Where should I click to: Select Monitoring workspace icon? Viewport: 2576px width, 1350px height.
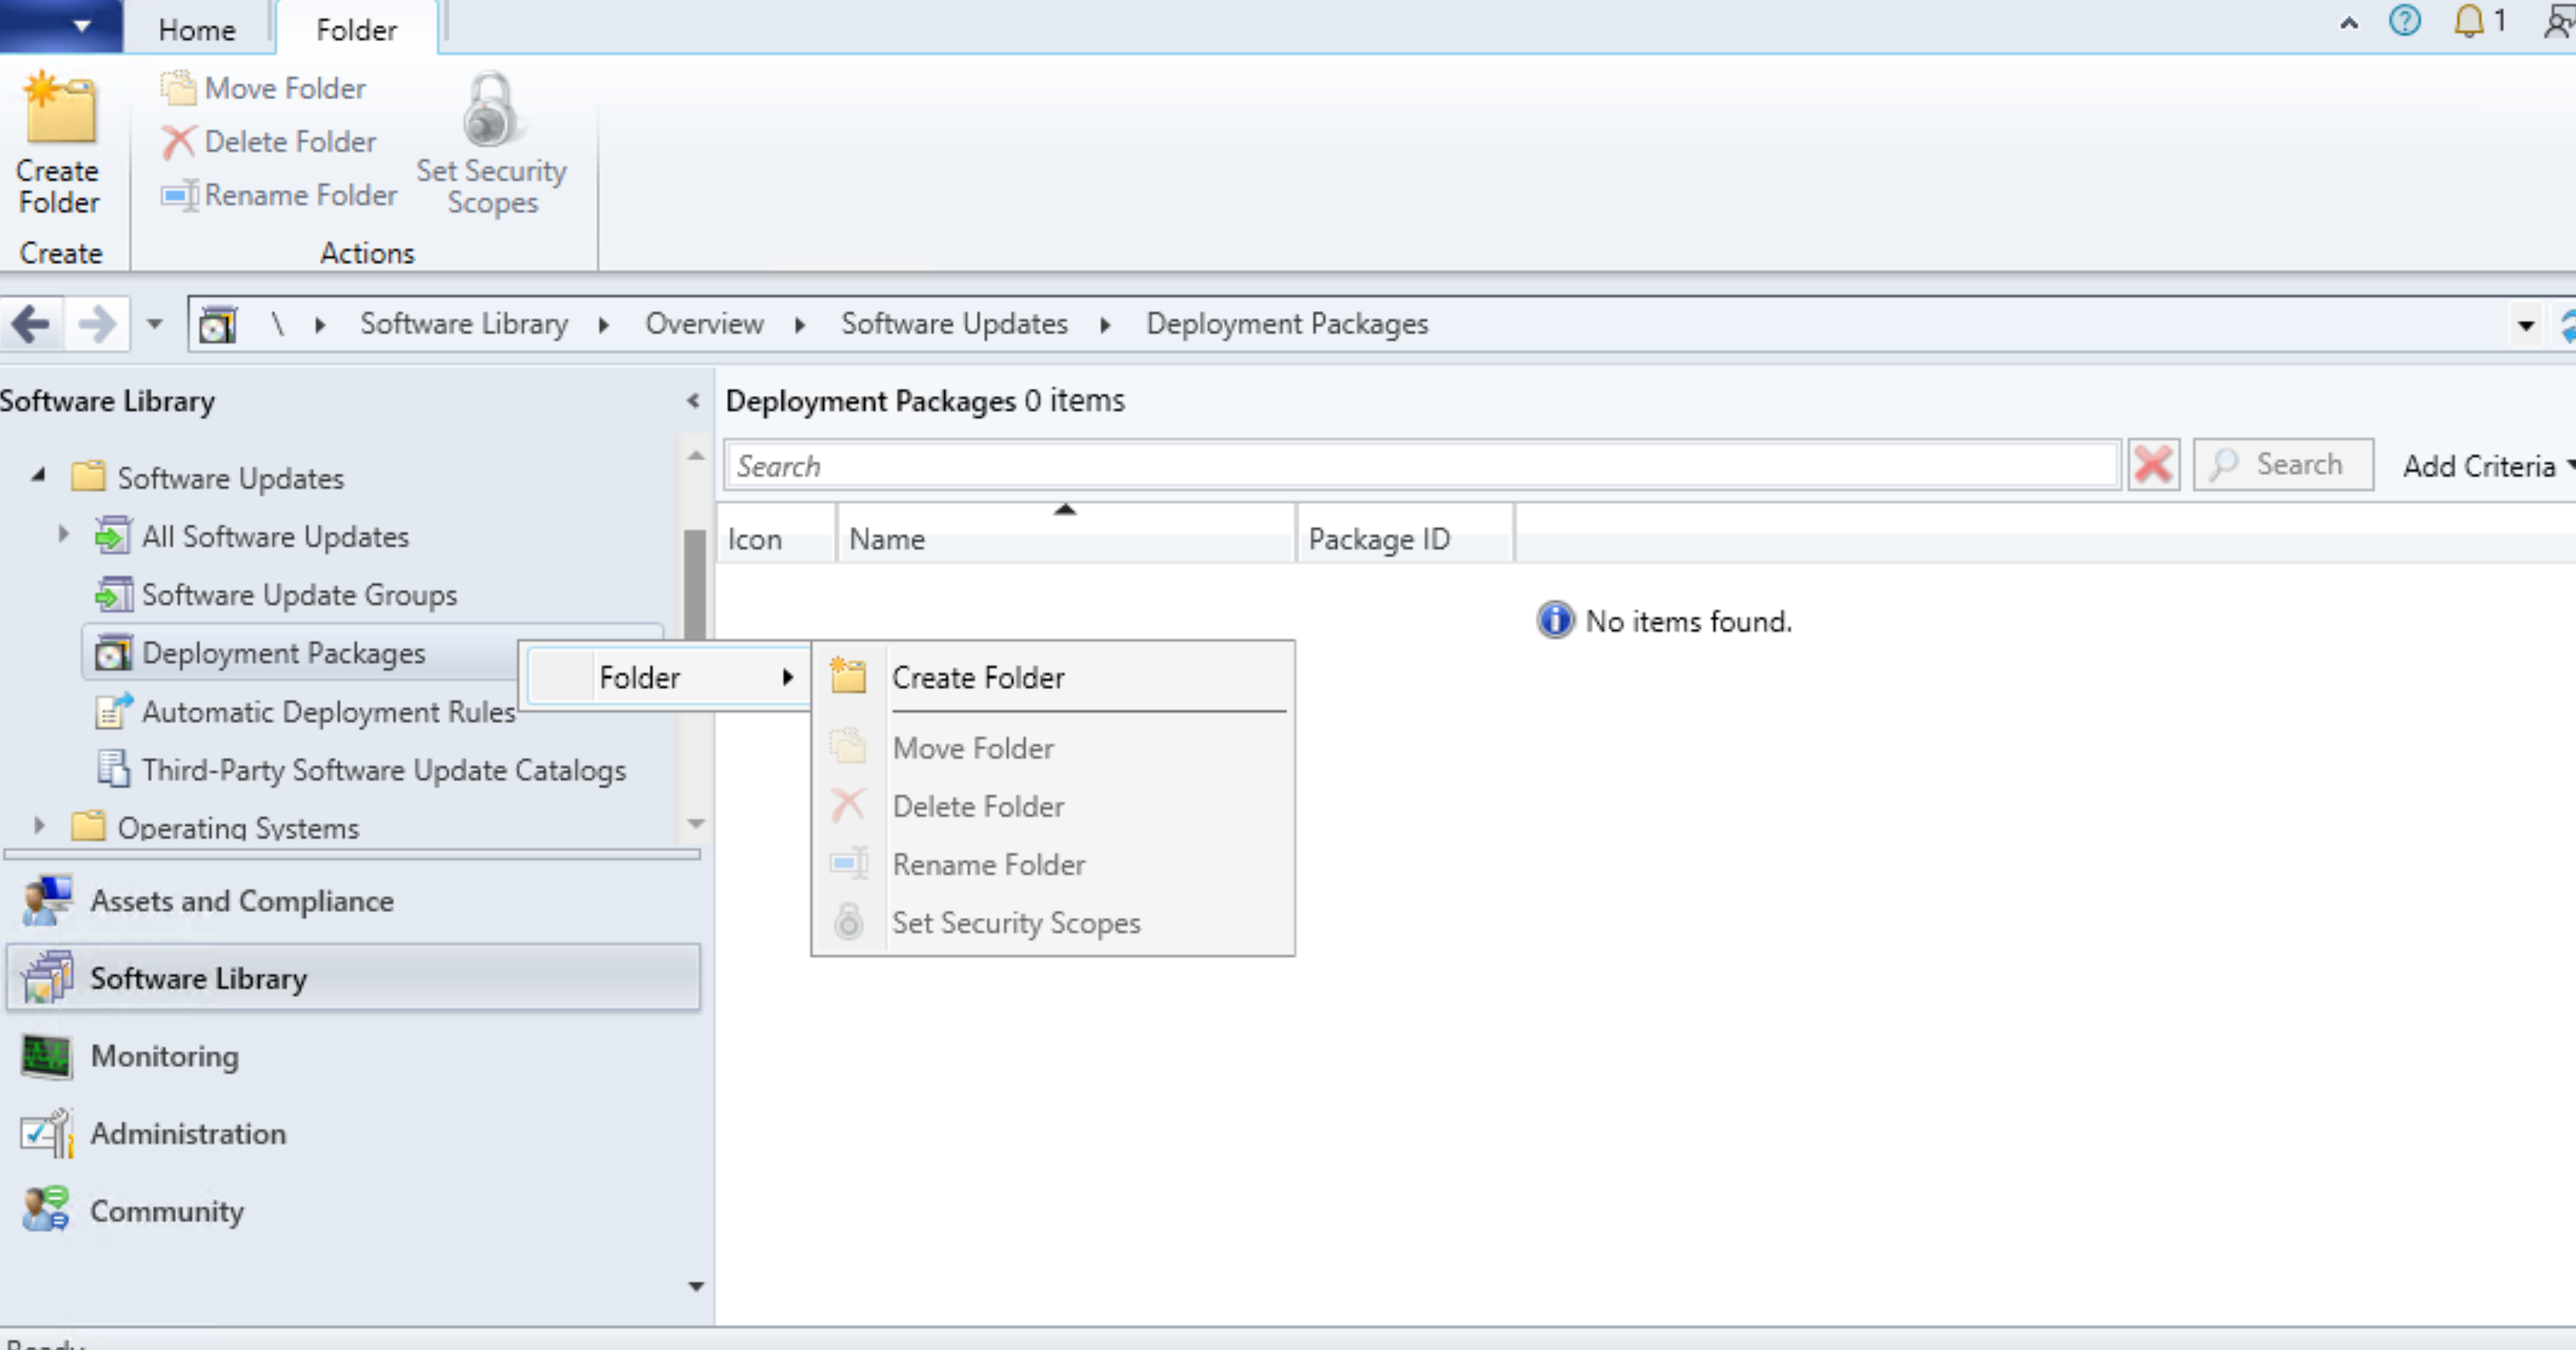coord(44,1055)
